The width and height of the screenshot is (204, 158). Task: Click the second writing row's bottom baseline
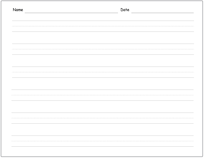(x=103, y=54)
